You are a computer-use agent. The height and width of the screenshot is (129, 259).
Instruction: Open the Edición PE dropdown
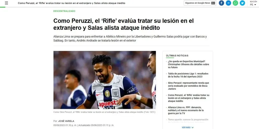[x=253, y=3]
